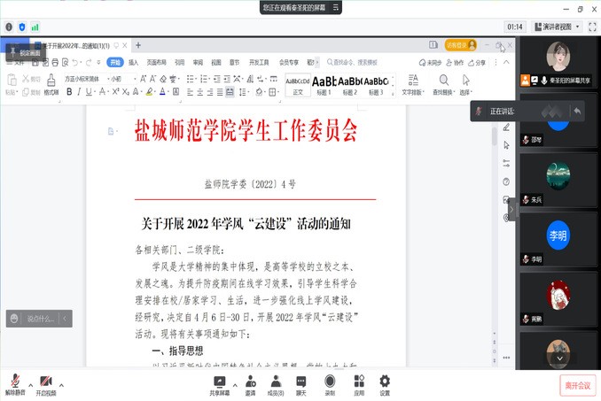Image resolution: width=601 pixels, height=401 pixels.
Task: Switch to the 插入 ribbon tab
Action: (133, 63)
